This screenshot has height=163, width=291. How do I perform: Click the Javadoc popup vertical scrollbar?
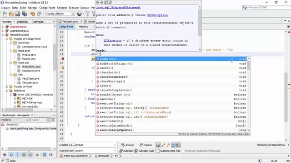pos(200,28)
